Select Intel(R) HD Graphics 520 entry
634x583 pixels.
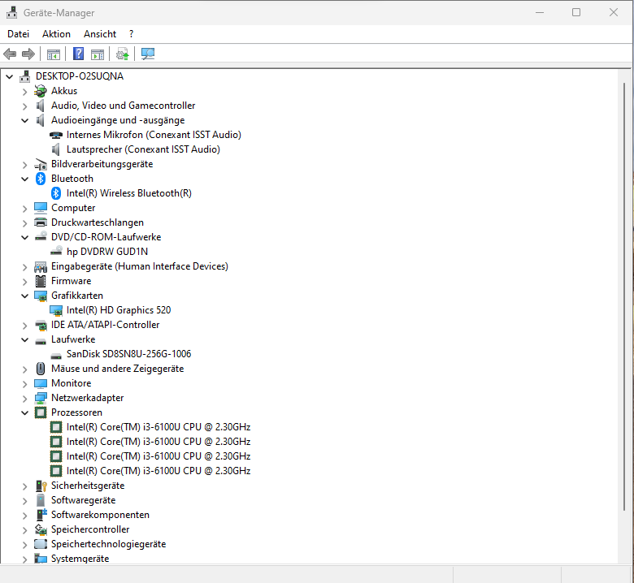pyautogui.click(x=119, y=310)
